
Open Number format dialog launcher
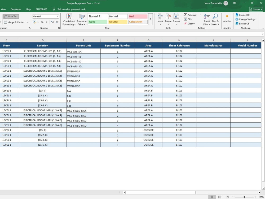tap(59, 28)
